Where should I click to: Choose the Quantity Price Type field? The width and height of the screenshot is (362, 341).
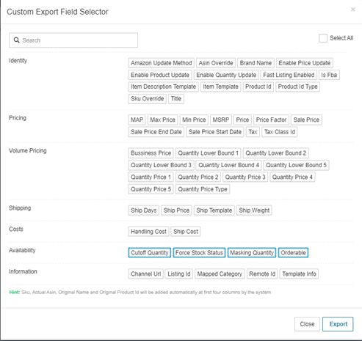click(203, 189)
